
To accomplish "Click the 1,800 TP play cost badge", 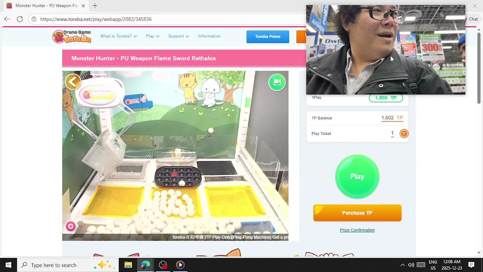I will (386, 98).
